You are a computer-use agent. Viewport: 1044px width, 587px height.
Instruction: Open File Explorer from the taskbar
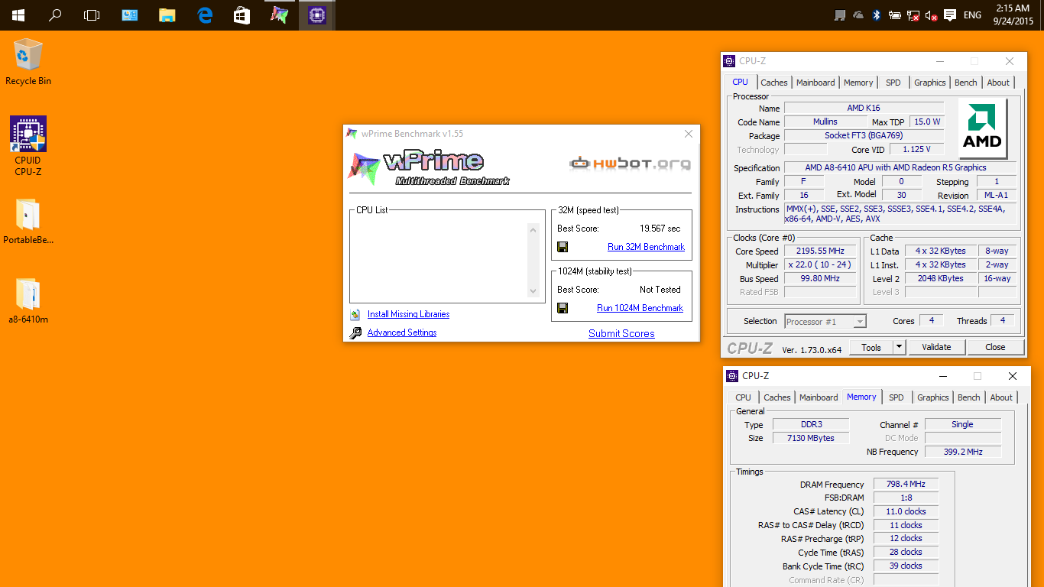click(167, 15)
